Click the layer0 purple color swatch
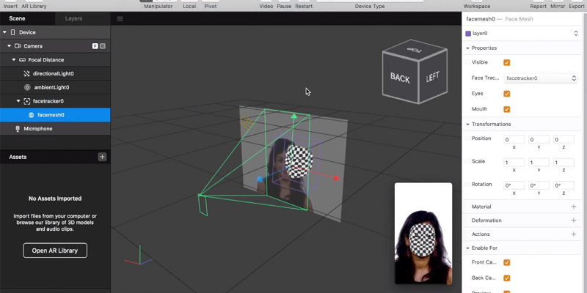This screenshot has width=587, height=293. tap(468, 34)
